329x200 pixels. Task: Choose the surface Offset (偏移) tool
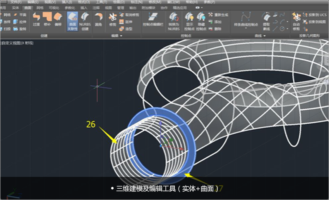[58, 19]
